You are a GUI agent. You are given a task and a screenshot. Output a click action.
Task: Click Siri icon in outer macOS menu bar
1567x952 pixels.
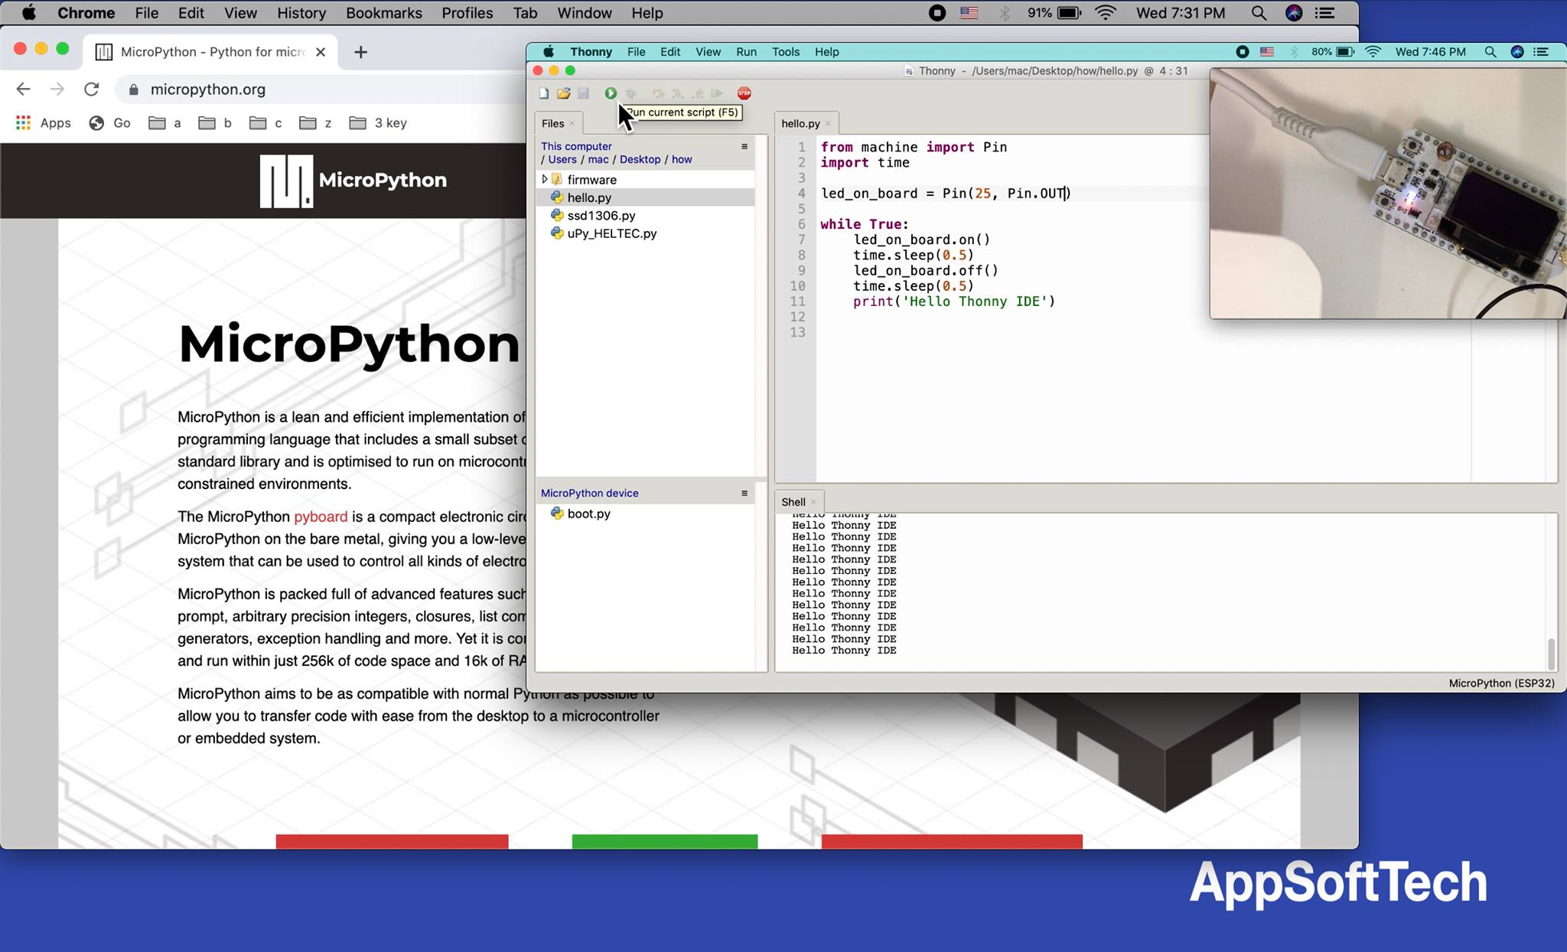coord(1294,13)
